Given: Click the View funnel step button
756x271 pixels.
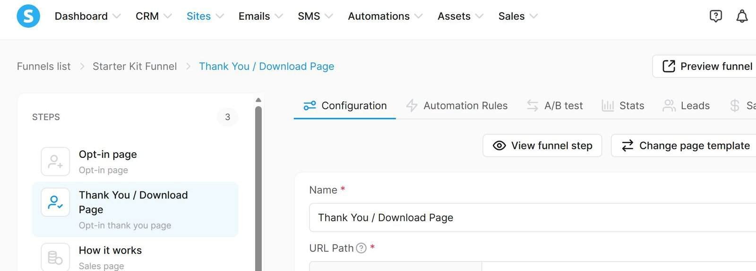Looking at the screenshot, I should (542, 146).
